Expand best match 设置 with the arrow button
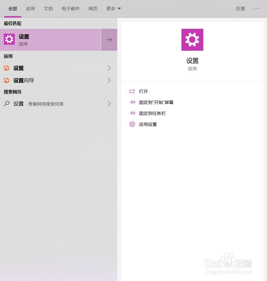The height and width of the screenshot is (281, 267). point(109,39)
